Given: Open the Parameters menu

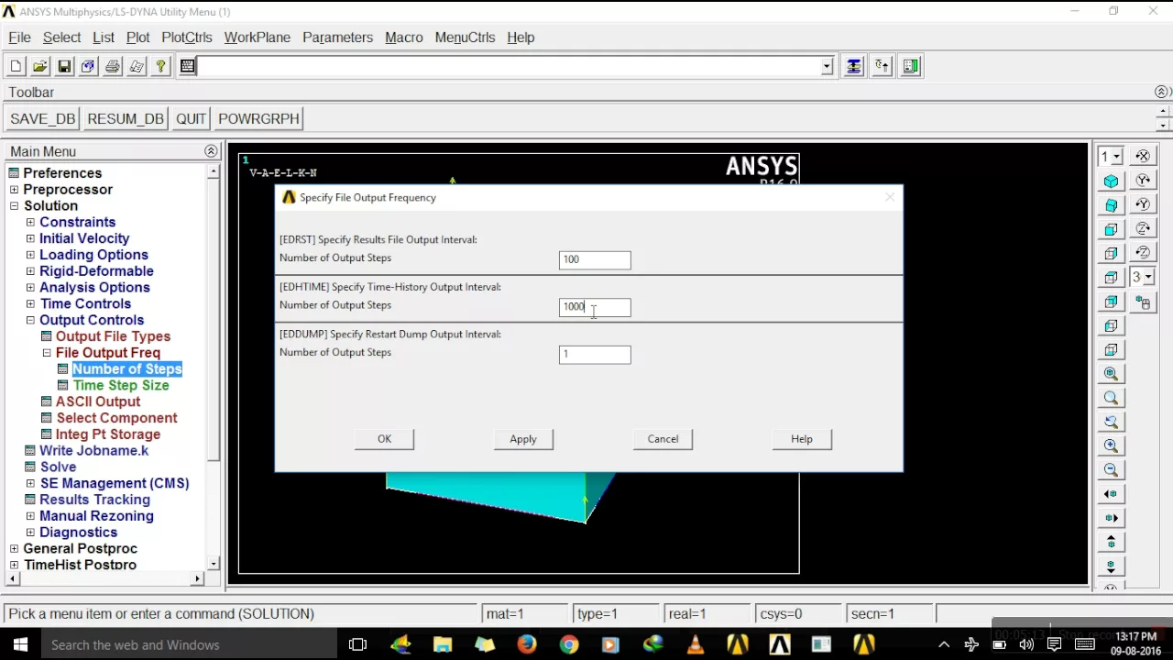Looking at the screenshot, I should pos(337,38).
